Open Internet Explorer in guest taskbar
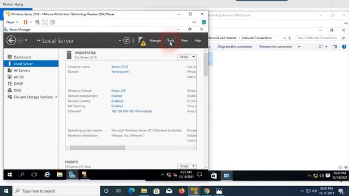Image resolution: width=349 pixels, height=196 pixels. 47,175
